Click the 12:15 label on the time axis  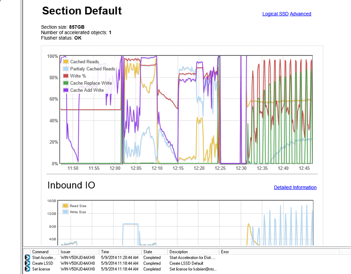pos(178,168)
